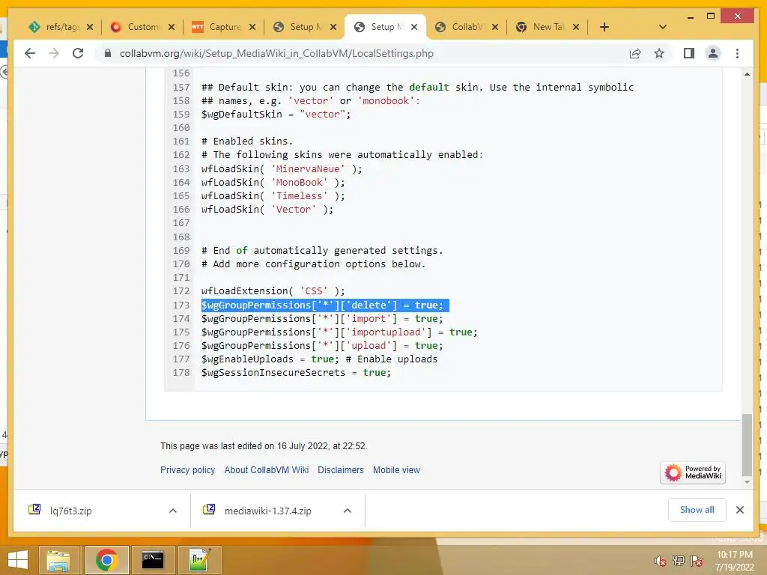Click the Action Center flag icon

697,561
